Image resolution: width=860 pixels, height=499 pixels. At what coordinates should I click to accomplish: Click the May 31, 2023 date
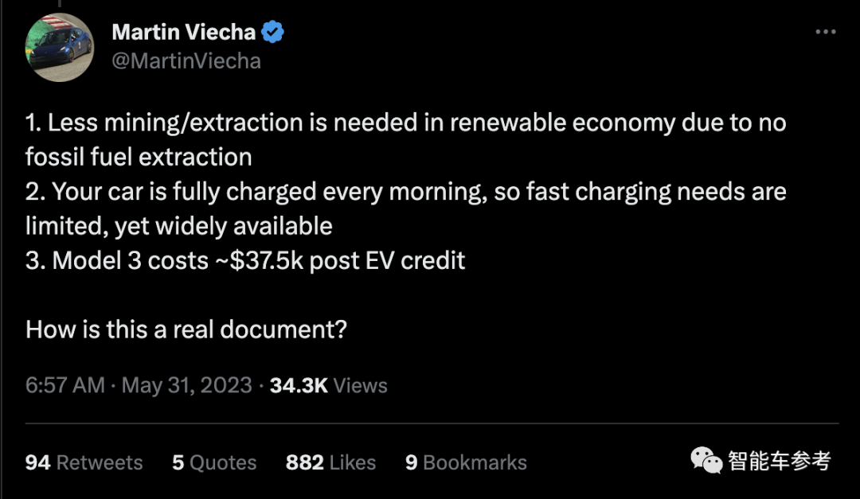coord(186,385)
